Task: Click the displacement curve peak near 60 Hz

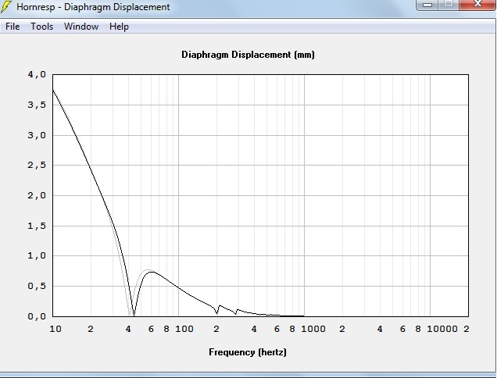Action: 152,272
